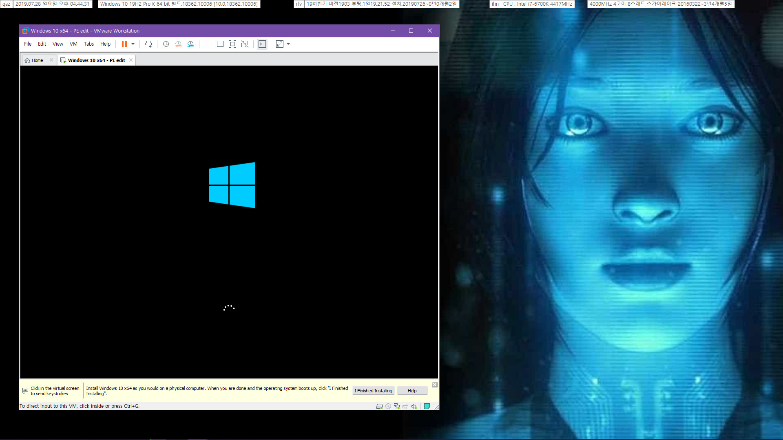Switch to Unity mode
The width and height of the screenshot is (783, 440).
click(245, 44)
